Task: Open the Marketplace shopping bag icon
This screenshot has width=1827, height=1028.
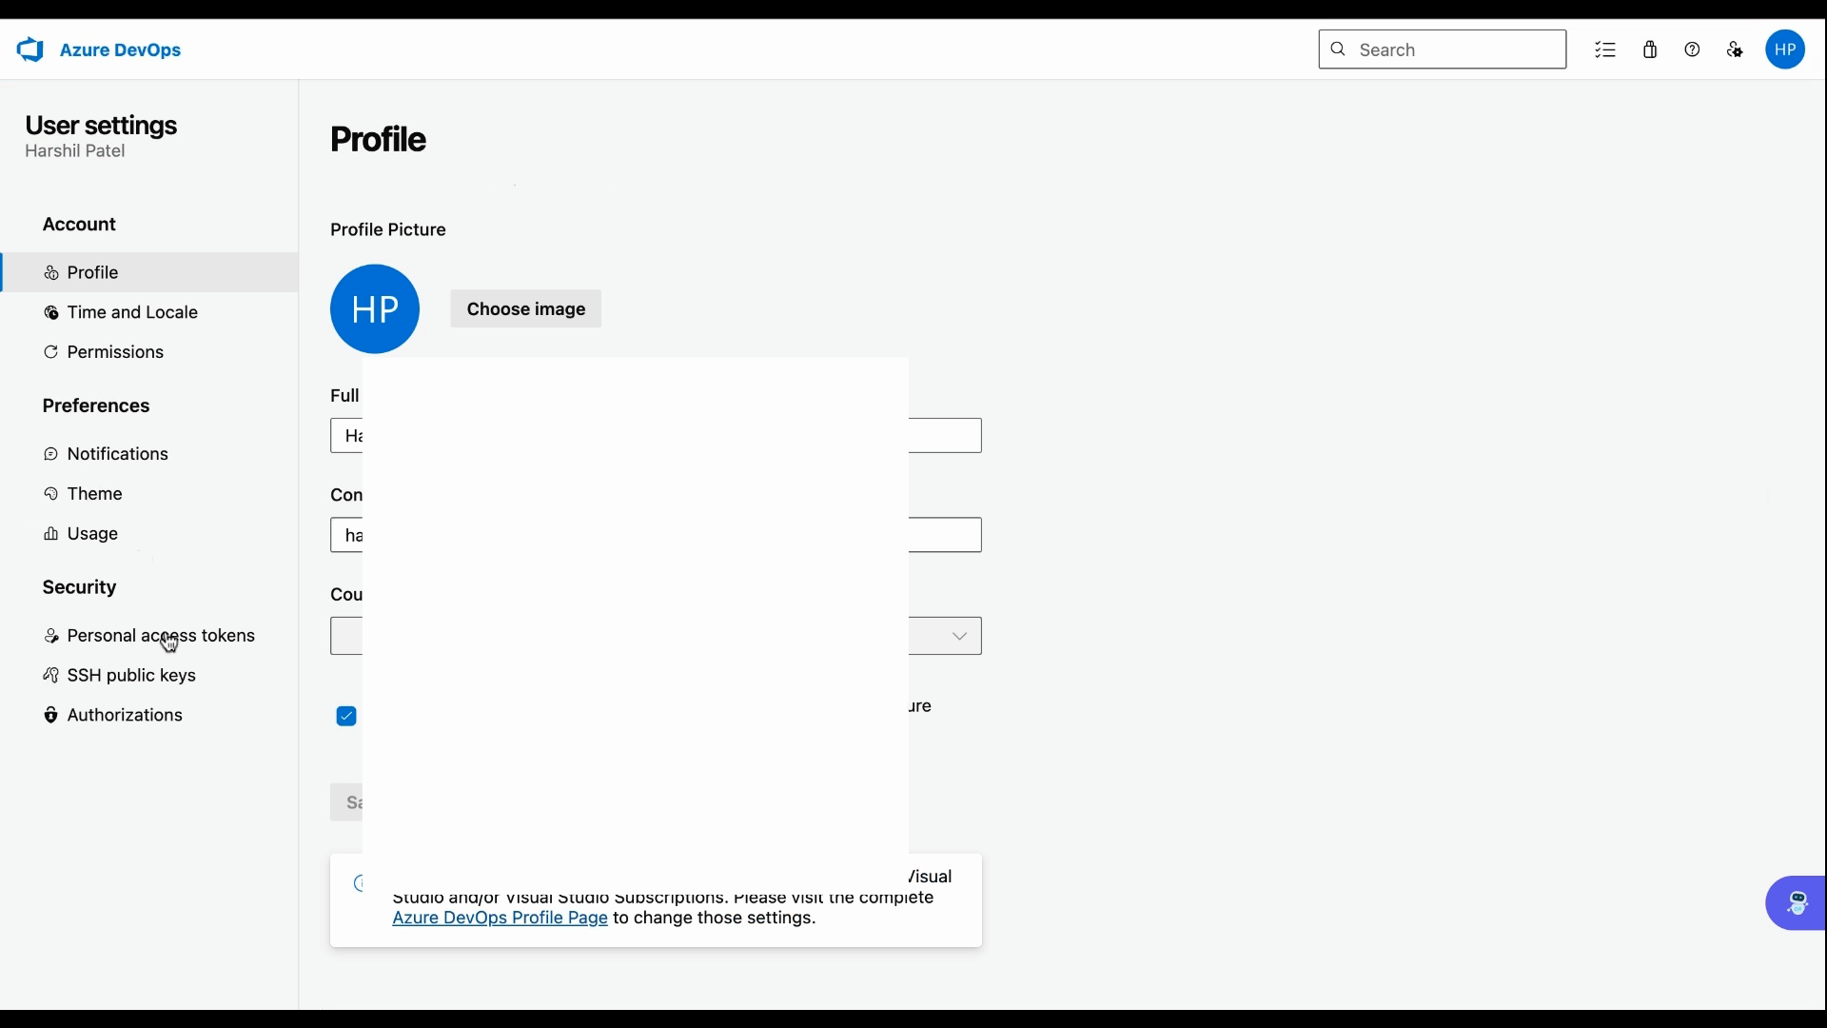Action: 1650,49
